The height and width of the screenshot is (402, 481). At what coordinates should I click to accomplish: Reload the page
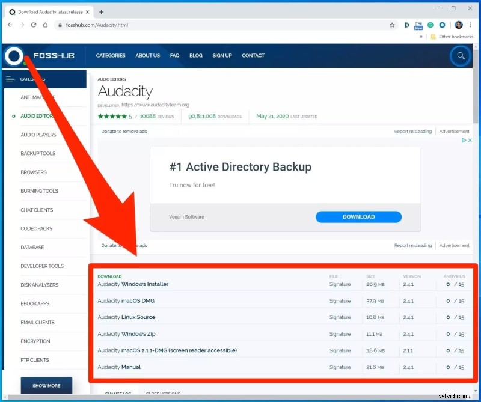(35, 25)
